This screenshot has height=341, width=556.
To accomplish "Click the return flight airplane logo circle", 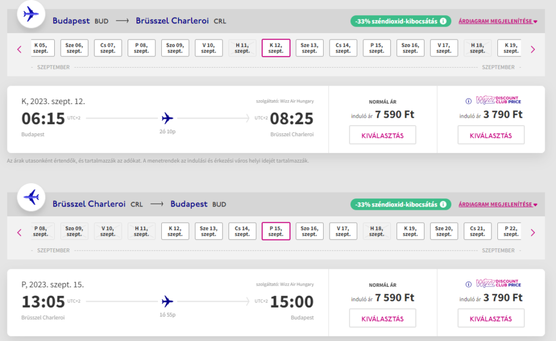I will coord(31,197).
